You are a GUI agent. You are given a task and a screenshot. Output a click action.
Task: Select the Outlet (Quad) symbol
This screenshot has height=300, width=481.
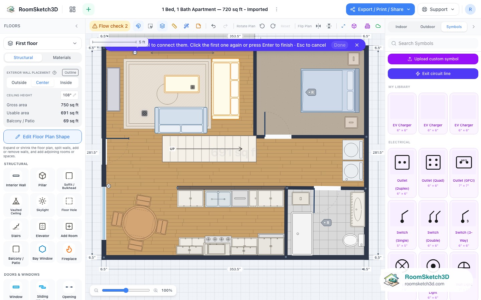pos(433,173)
